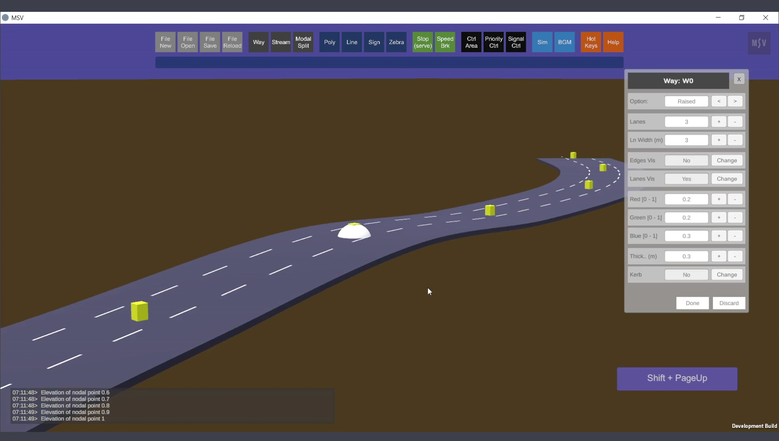
Task: Select the white dome nodal point
Action: pos(354,231)
